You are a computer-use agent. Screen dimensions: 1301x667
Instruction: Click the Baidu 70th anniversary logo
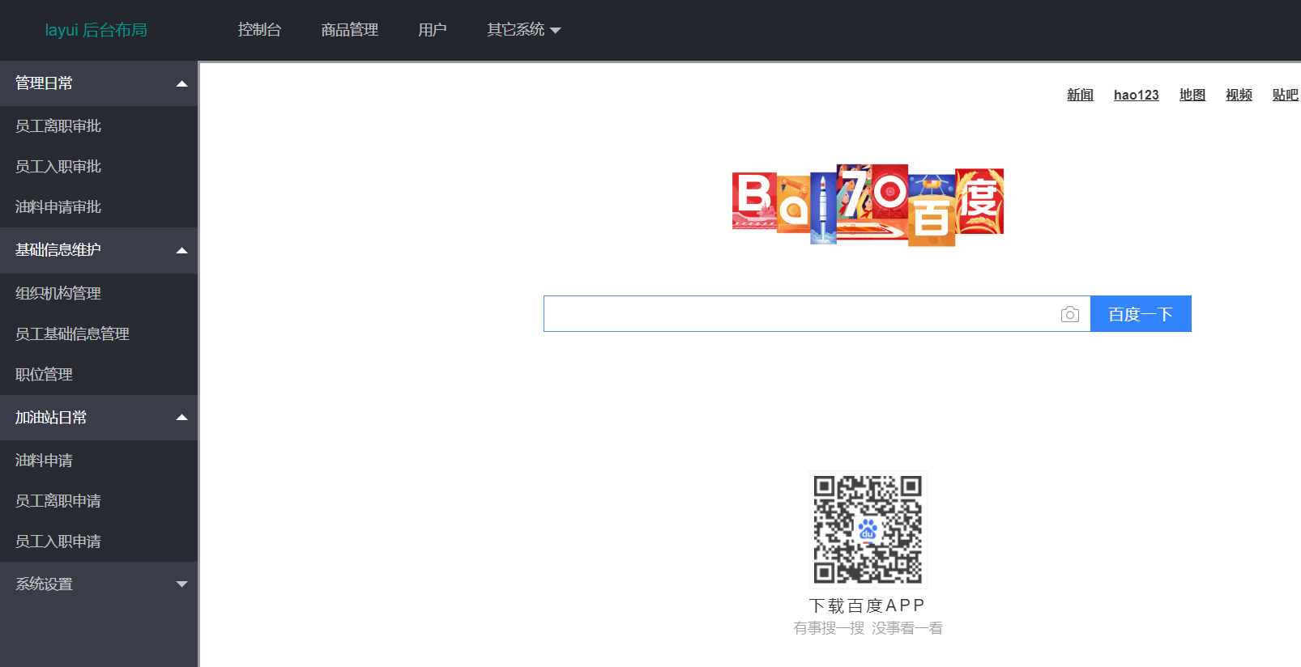click(x=868, y=205)
